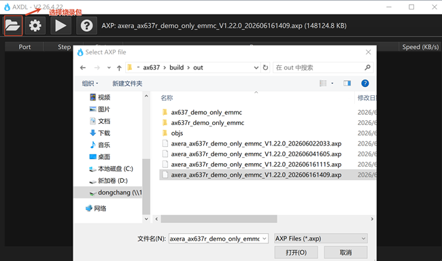Select 桌面 in the navigation pane
This screenshot has width=442, height=261.
pos(100,157)
